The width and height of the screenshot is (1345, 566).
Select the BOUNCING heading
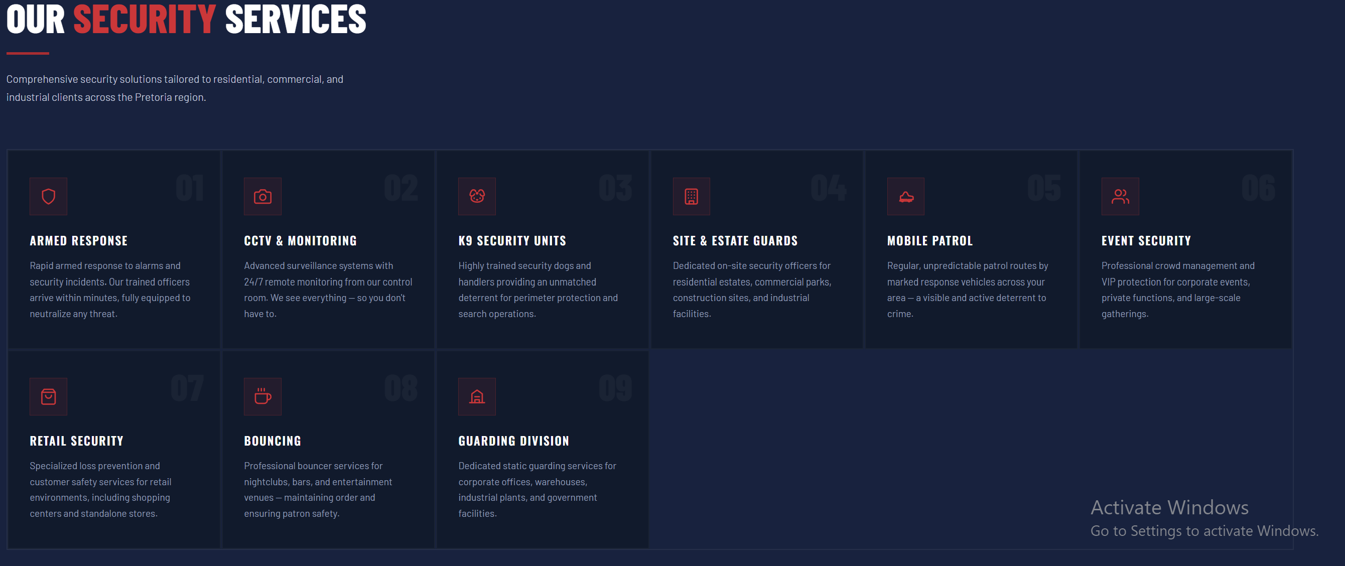(x=273, y=441)
